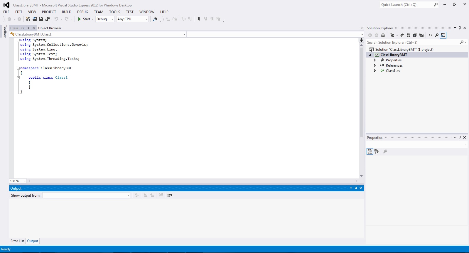This screenshot has width=469, height=253.
Task: Click the New Project toolbar icon
Action: [x=28, y=19]
